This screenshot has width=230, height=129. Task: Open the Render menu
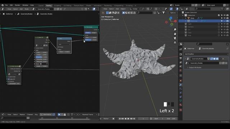tap(18, 5)
